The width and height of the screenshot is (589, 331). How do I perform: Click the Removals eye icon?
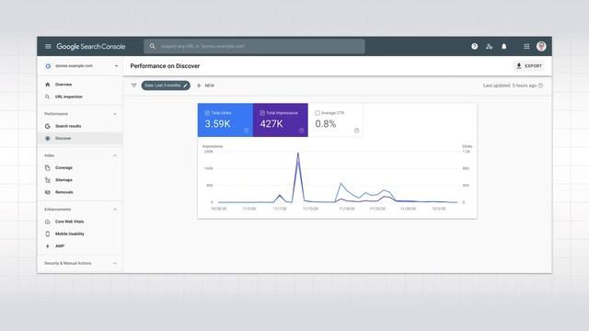click(x=47, y=192)
